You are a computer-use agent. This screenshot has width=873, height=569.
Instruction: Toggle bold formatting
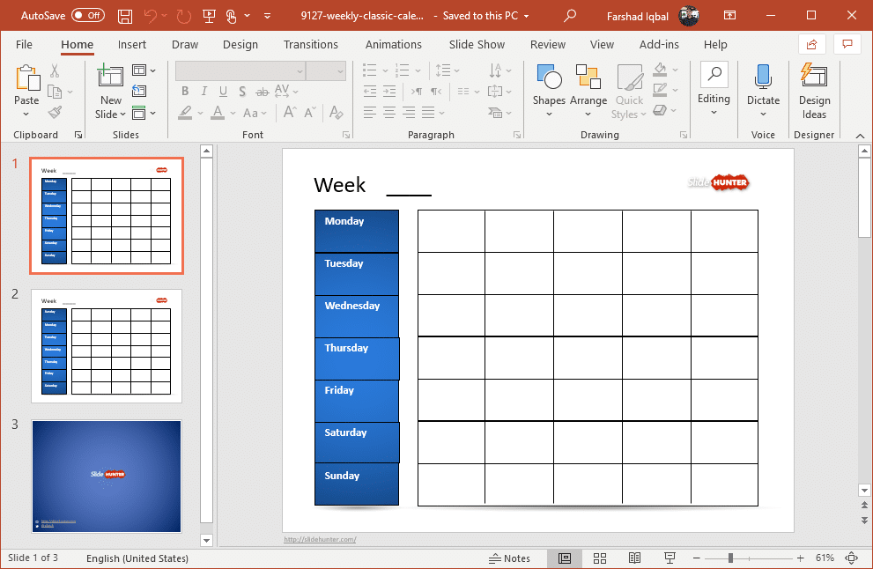tap(184, 91)
